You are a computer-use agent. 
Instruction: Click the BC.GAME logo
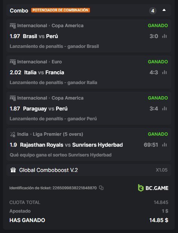pos(153,188)
